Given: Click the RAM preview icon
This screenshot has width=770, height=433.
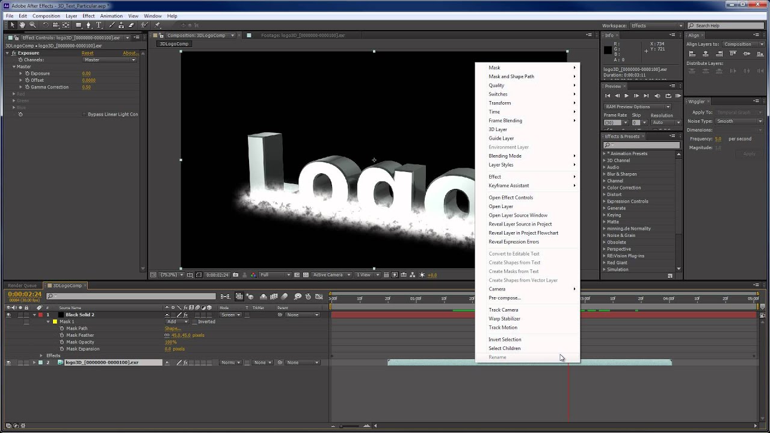Looking at the screenshot, I should point(678,96).
